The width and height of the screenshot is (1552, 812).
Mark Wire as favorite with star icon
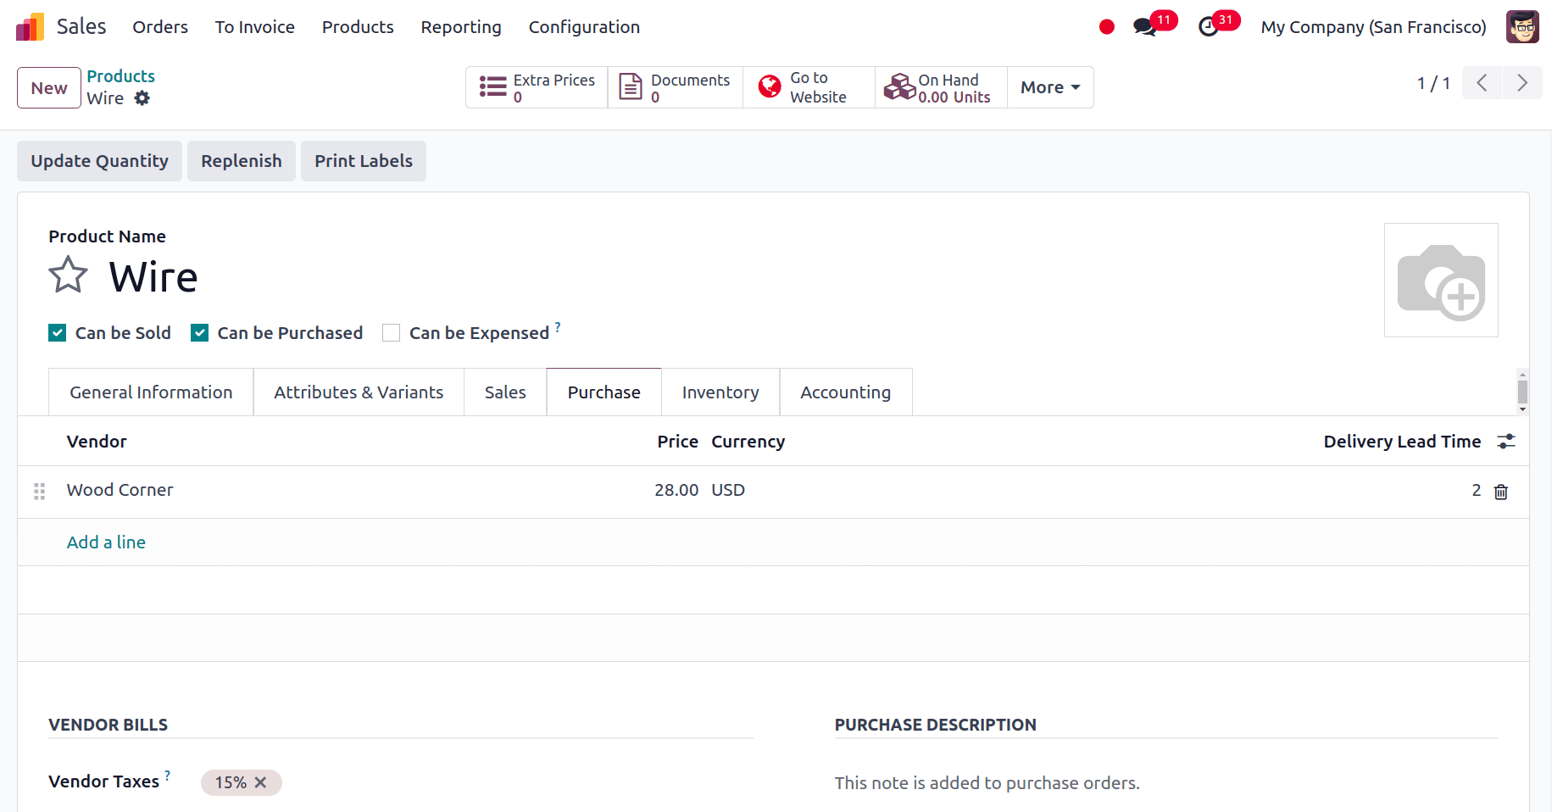[68, 275]
